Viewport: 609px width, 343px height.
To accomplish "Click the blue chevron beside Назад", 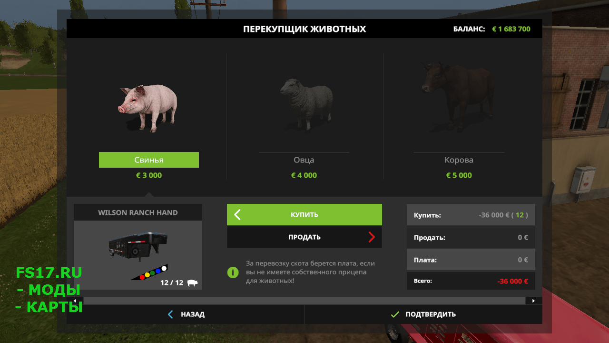I will pyautogui.click(x=171, y=314).
